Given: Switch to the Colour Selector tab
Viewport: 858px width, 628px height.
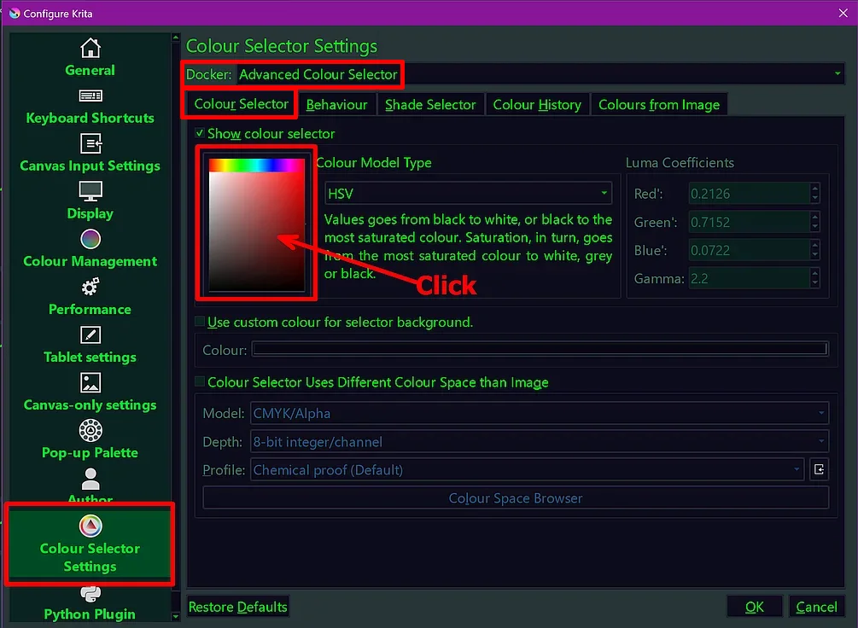Looking at the screenshot, I should (241, 104).
